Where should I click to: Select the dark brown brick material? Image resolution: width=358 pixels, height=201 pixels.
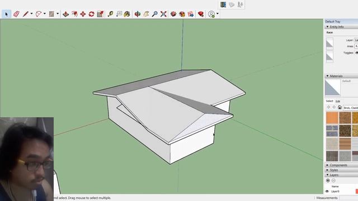pos(345,131)
